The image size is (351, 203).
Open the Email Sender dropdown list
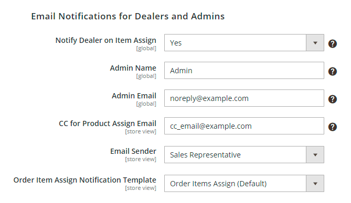244,154
